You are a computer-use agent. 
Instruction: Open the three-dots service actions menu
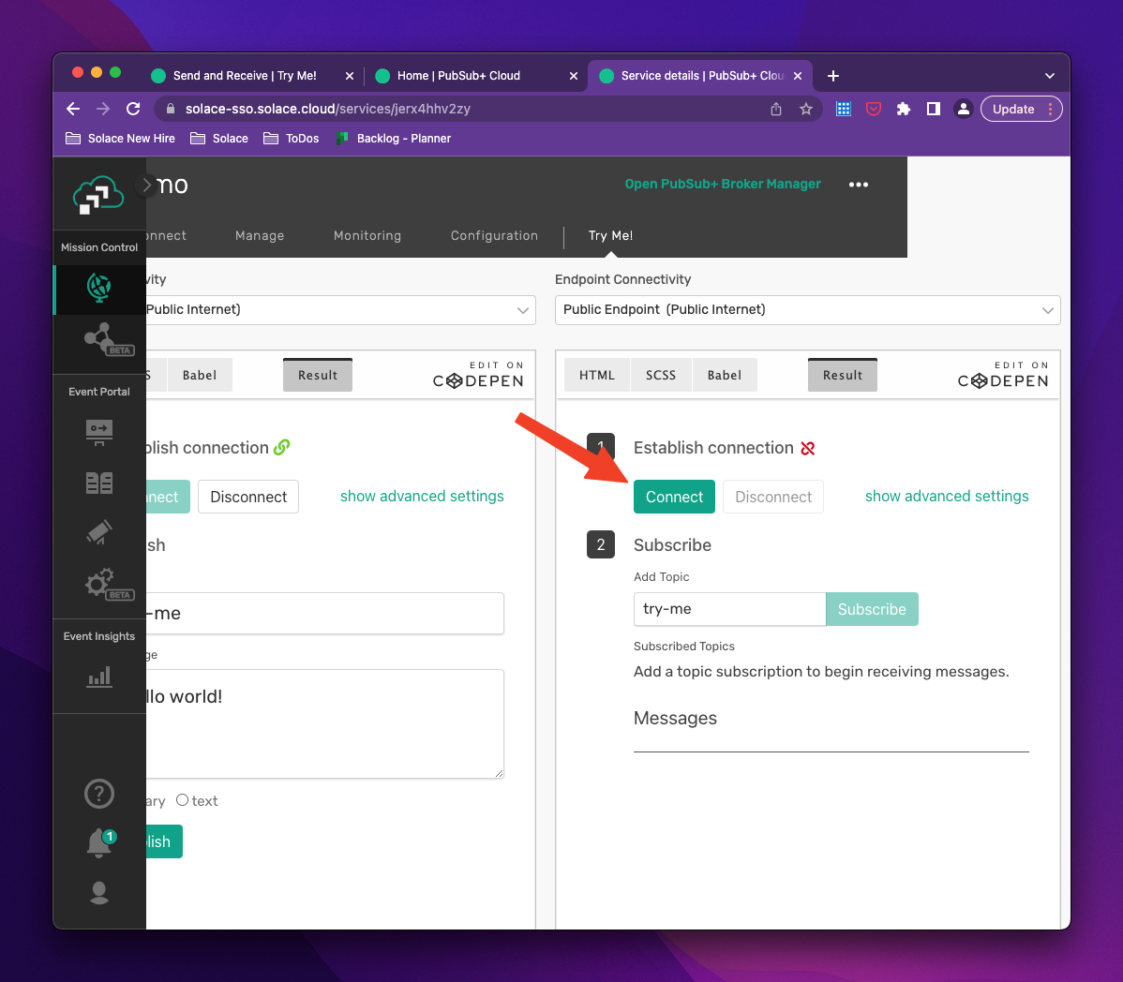(x=858, y=185)
